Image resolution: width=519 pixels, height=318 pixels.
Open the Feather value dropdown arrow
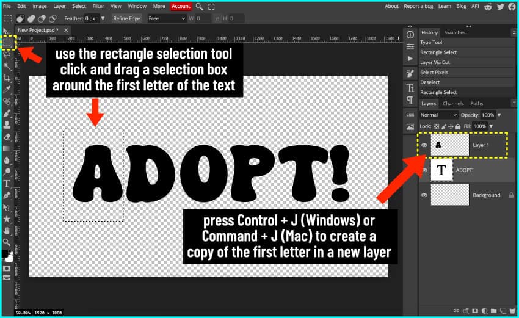coord(103,18)
